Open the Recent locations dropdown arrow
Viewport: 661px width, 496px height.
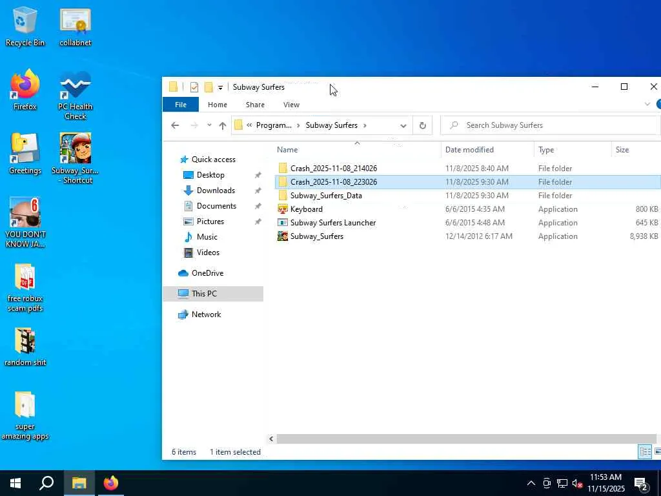point(209,125)
